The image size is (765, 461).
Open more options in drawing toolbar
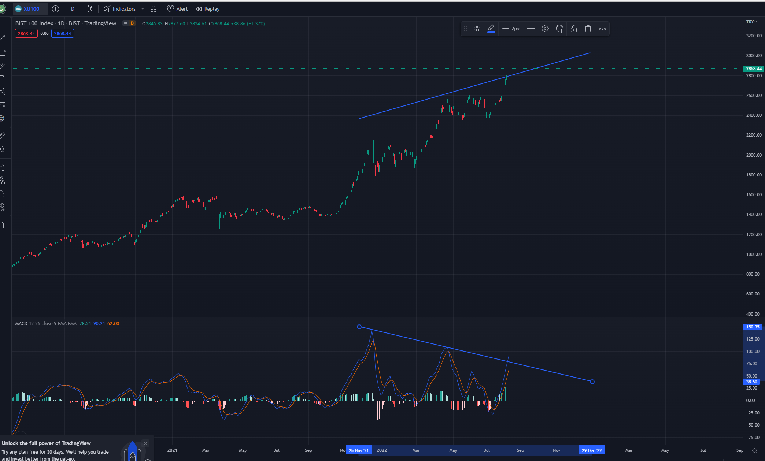point(602,29)
